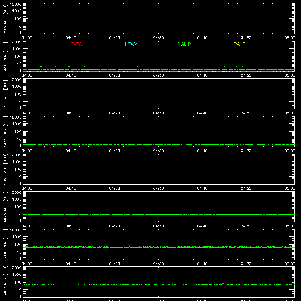The image size is (301, 301).
Task: Click the yellow PALE station label
Action: 239,44
